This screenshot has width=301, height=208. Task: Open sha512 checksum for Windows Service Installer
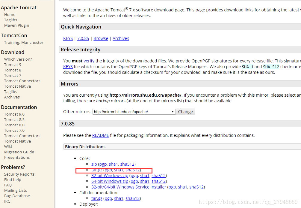pos(196,187)
